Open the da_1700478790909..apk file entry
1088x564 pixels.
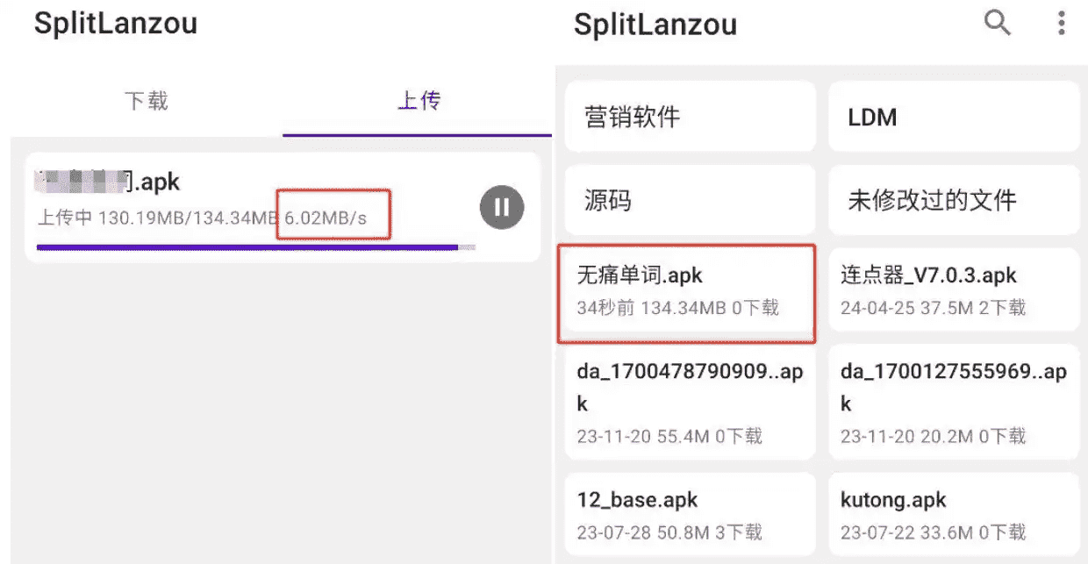(690, 402)
